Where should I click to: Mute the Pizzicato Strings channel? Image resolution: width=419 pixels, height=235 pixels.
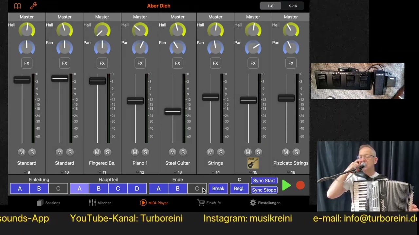tap(286, 152)
